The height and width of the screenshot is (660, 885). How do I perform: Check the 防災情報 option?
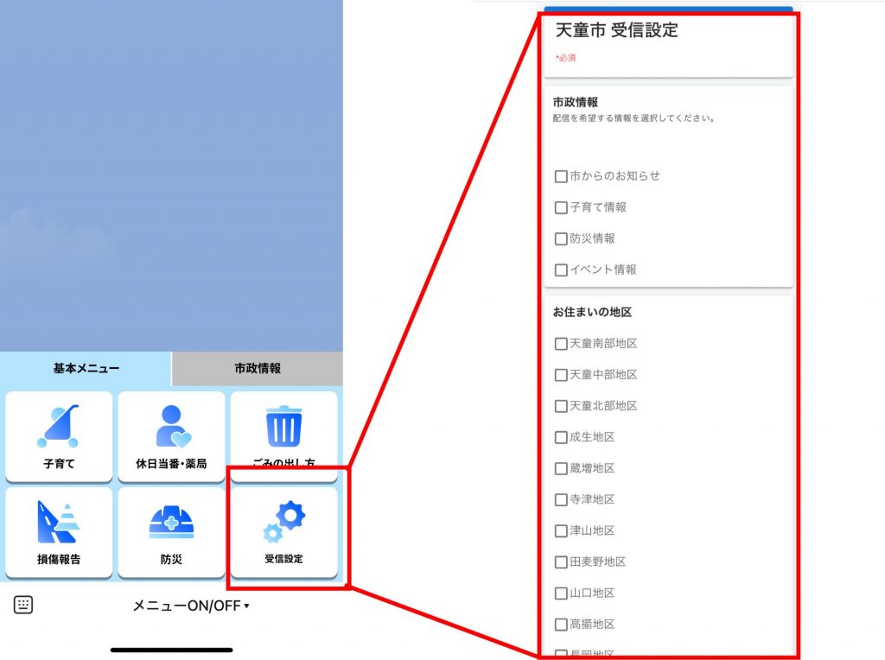[x=561, y=238]
